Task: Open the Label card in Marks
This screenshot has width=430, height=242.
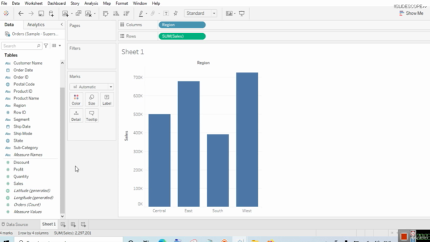Action: coord(107,99)
